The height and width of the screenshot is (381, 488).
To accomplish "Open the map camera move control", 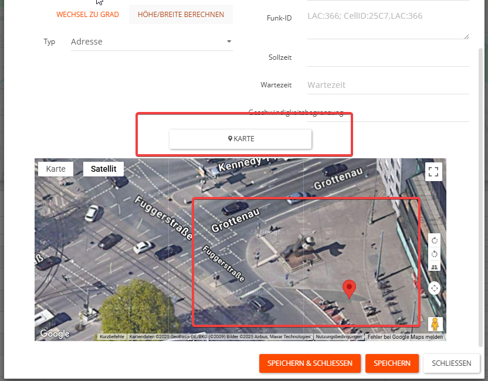I will click(x=435, y=288).
